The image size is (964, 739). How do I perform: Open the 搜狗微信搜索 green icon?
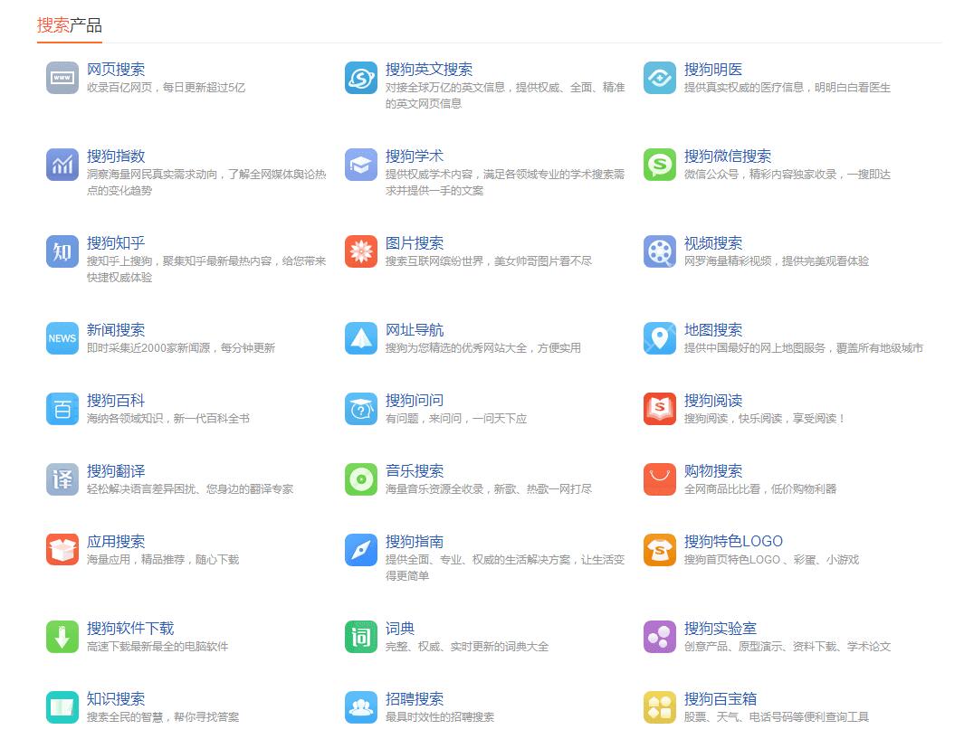660,165
